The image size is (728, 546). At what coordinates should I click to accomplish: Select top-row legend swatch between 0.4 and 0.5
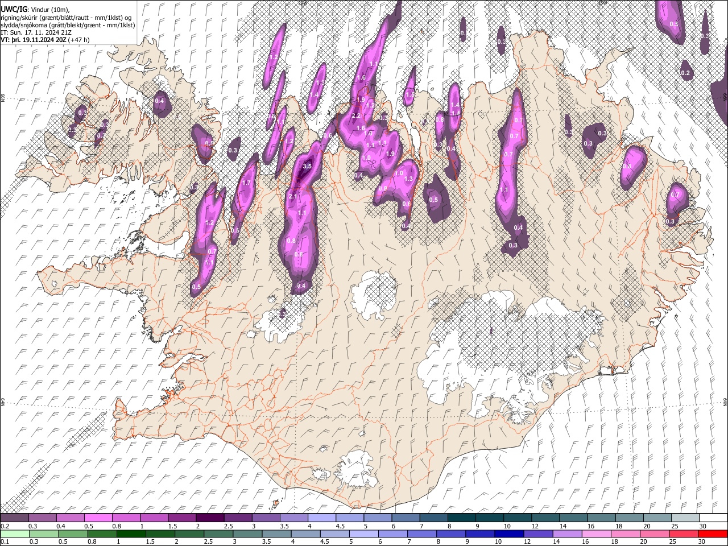pyautogui.click(x=70, y=518)
